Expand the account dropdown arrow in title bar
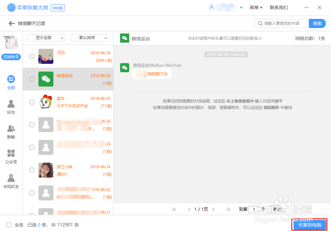Image resolution: width=331 pixels, height=231 pixels. [241, 8]
